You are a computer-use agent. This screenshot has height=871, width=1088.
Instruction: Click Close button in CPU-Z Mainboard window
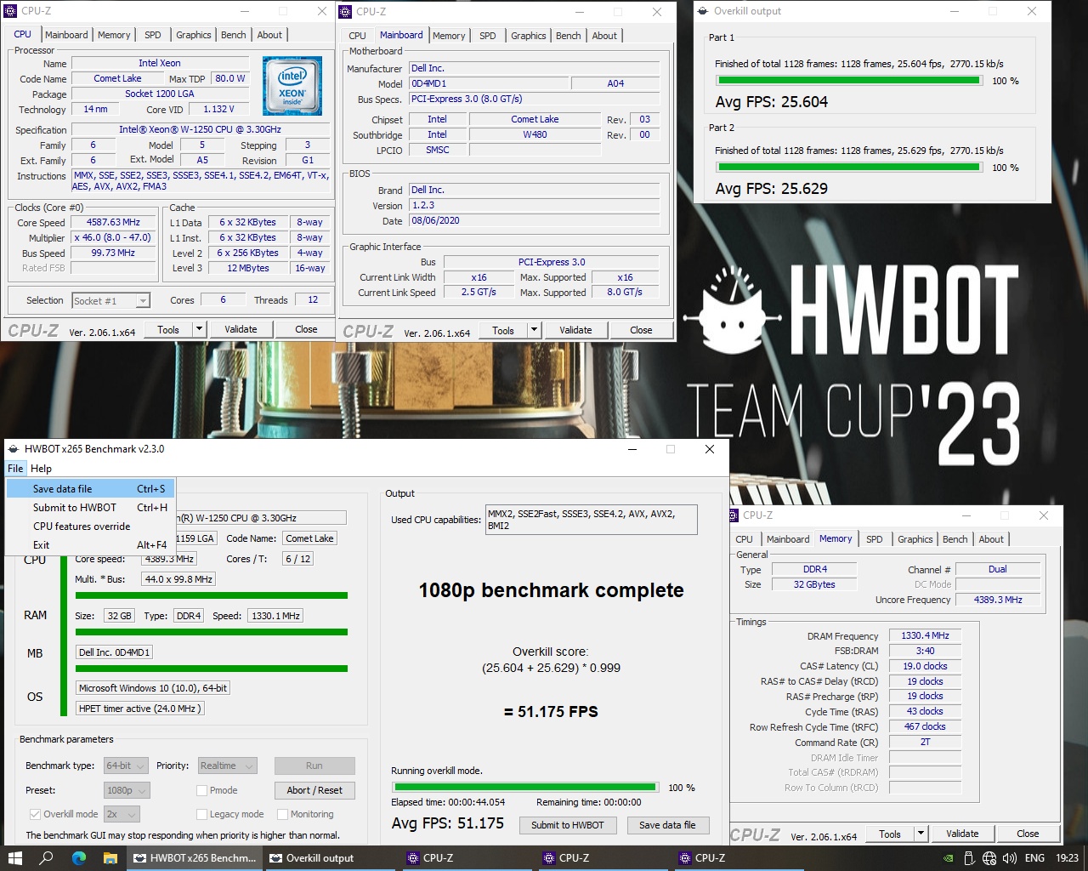click(x=641, y=330)
